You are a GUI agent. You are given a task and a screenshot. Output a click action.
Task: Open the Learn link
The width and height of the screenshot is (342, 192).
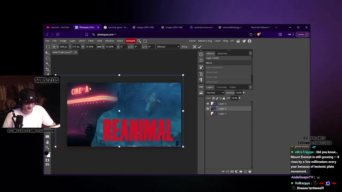pyautogui.click(x=217, y=41)
